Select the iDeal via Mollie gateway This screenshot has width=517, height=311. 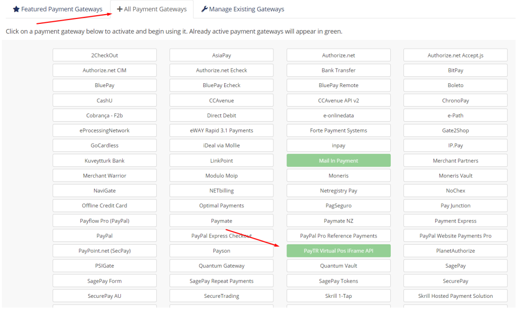pos(221,146)
